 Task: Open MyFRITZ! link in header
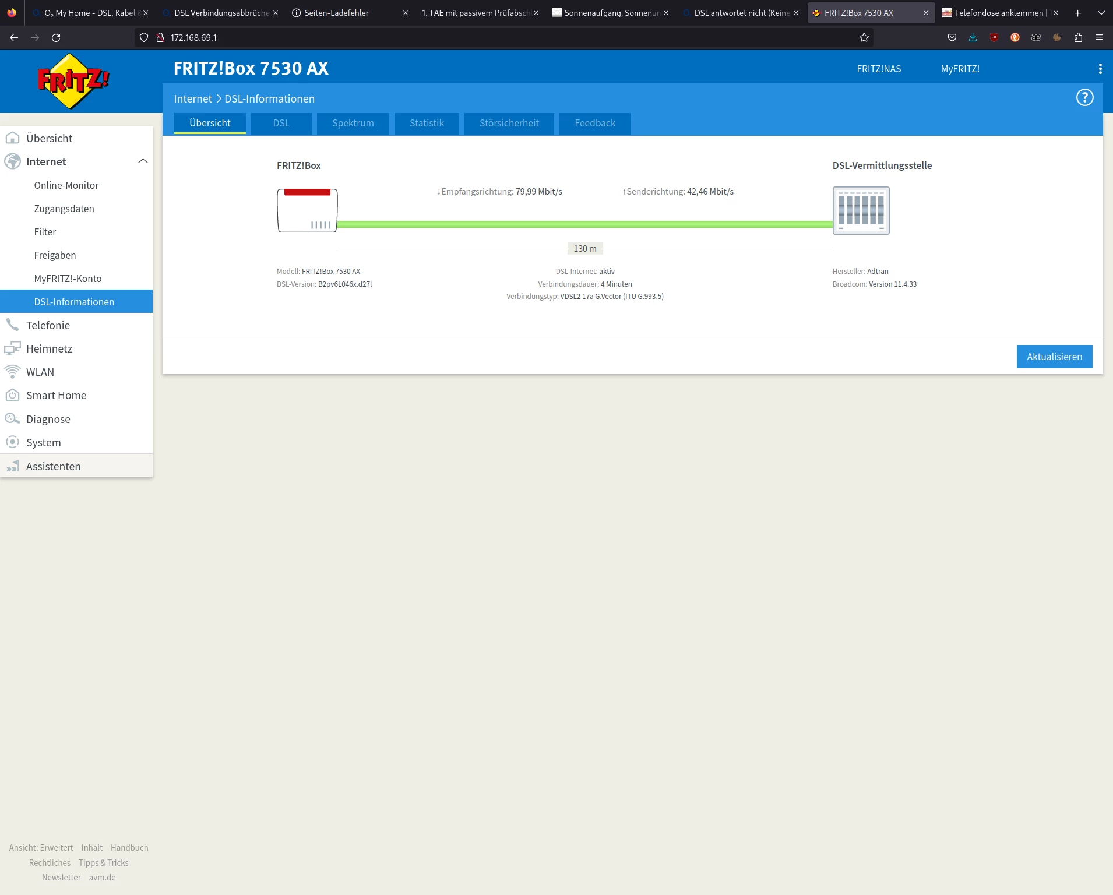tap(960, 69)
